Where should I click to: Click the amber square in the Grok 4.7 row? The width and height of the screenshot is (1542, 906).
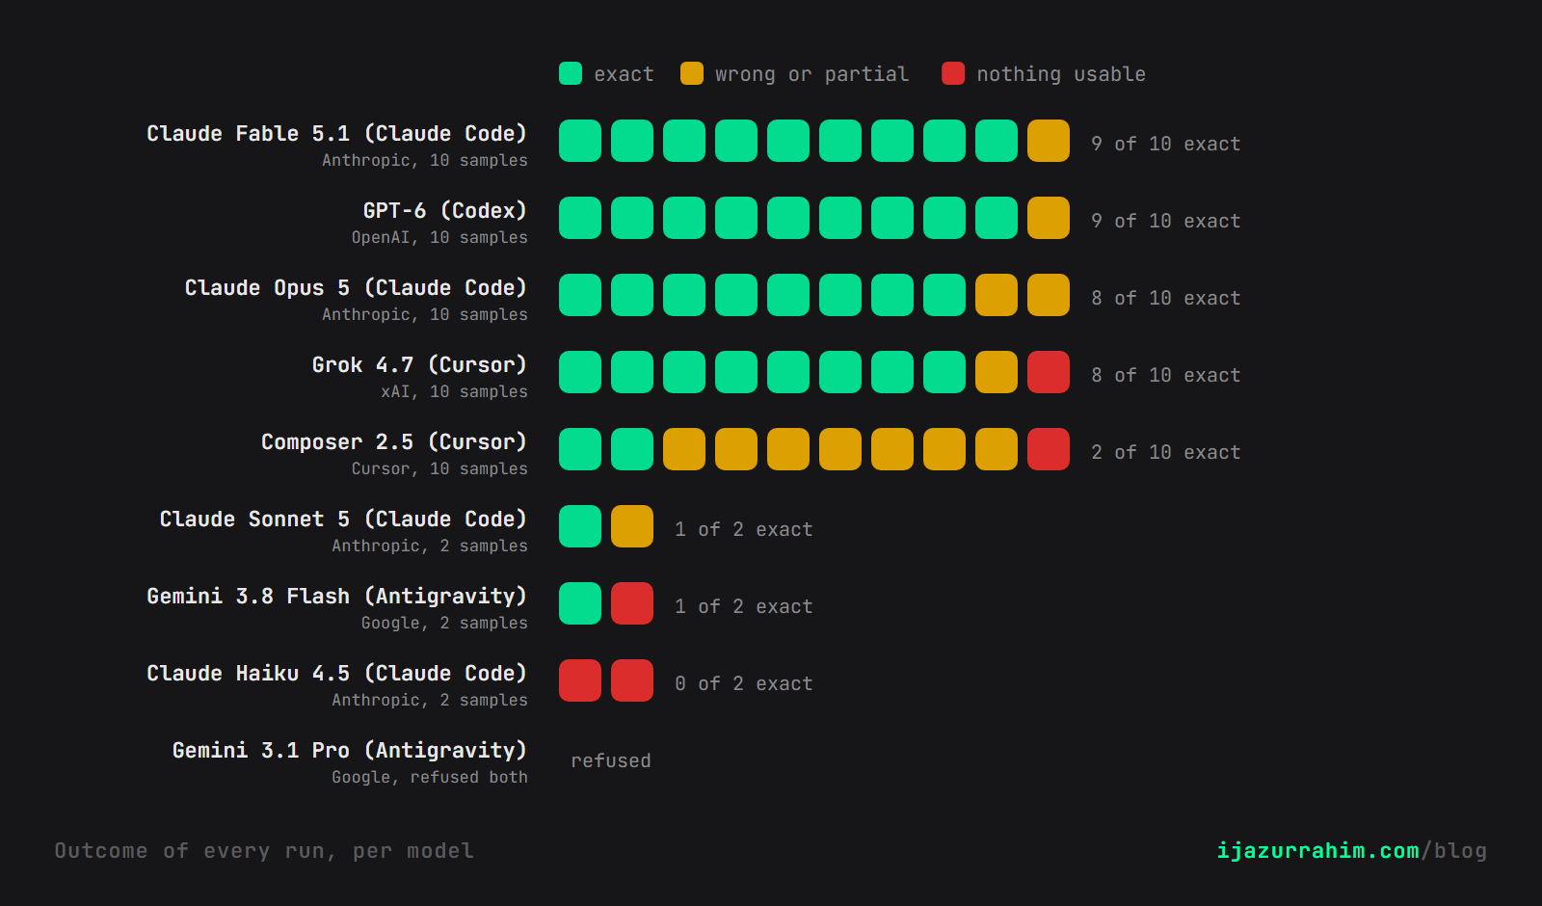click(997, 372)
